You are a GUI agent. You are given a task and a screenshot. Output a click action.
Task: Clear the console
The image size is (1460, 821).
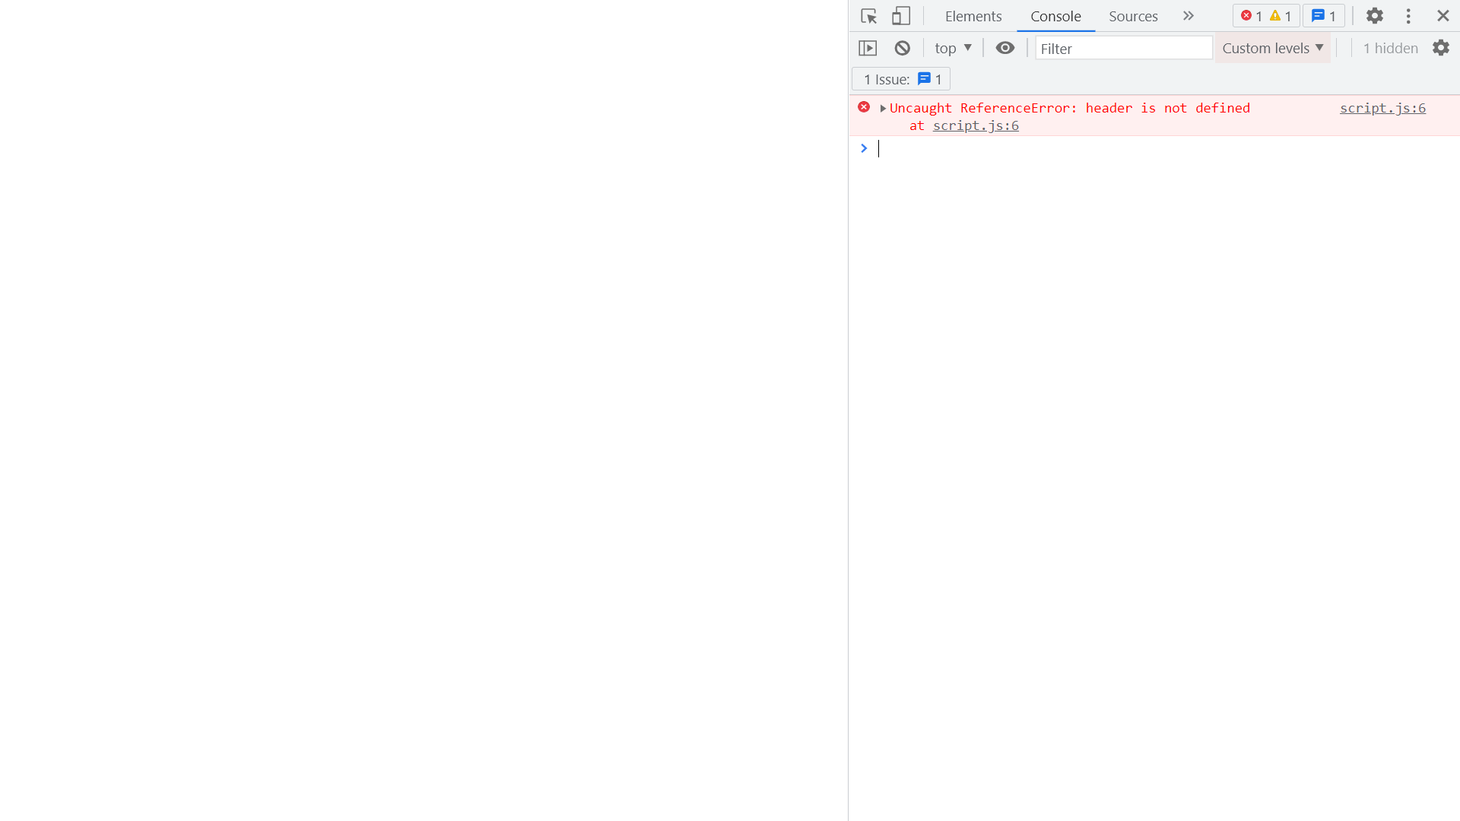[x=903, y=48]
